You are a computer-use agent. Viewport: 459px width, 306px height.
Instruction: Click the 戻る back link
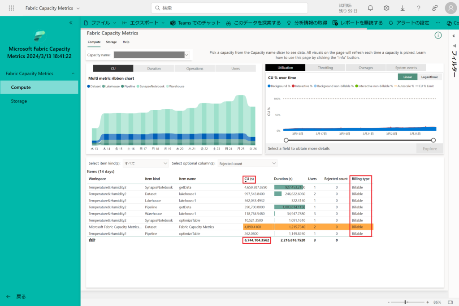[x=21, y=297]
